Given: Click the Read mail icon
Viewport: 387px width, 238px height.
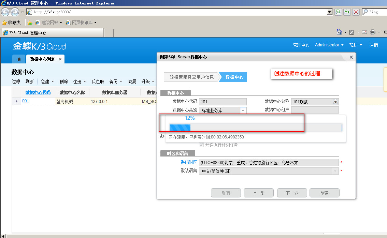Looking at the screenshot, I should click(x=364, y=32).
